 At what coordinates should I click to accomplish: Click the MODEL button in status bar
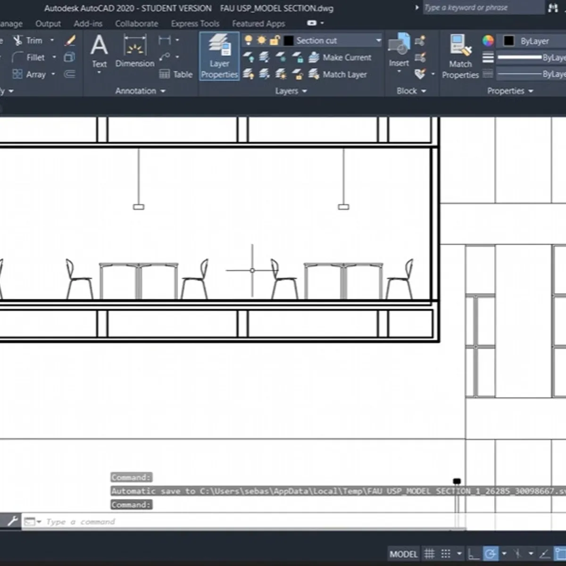(x=403, y=553)
